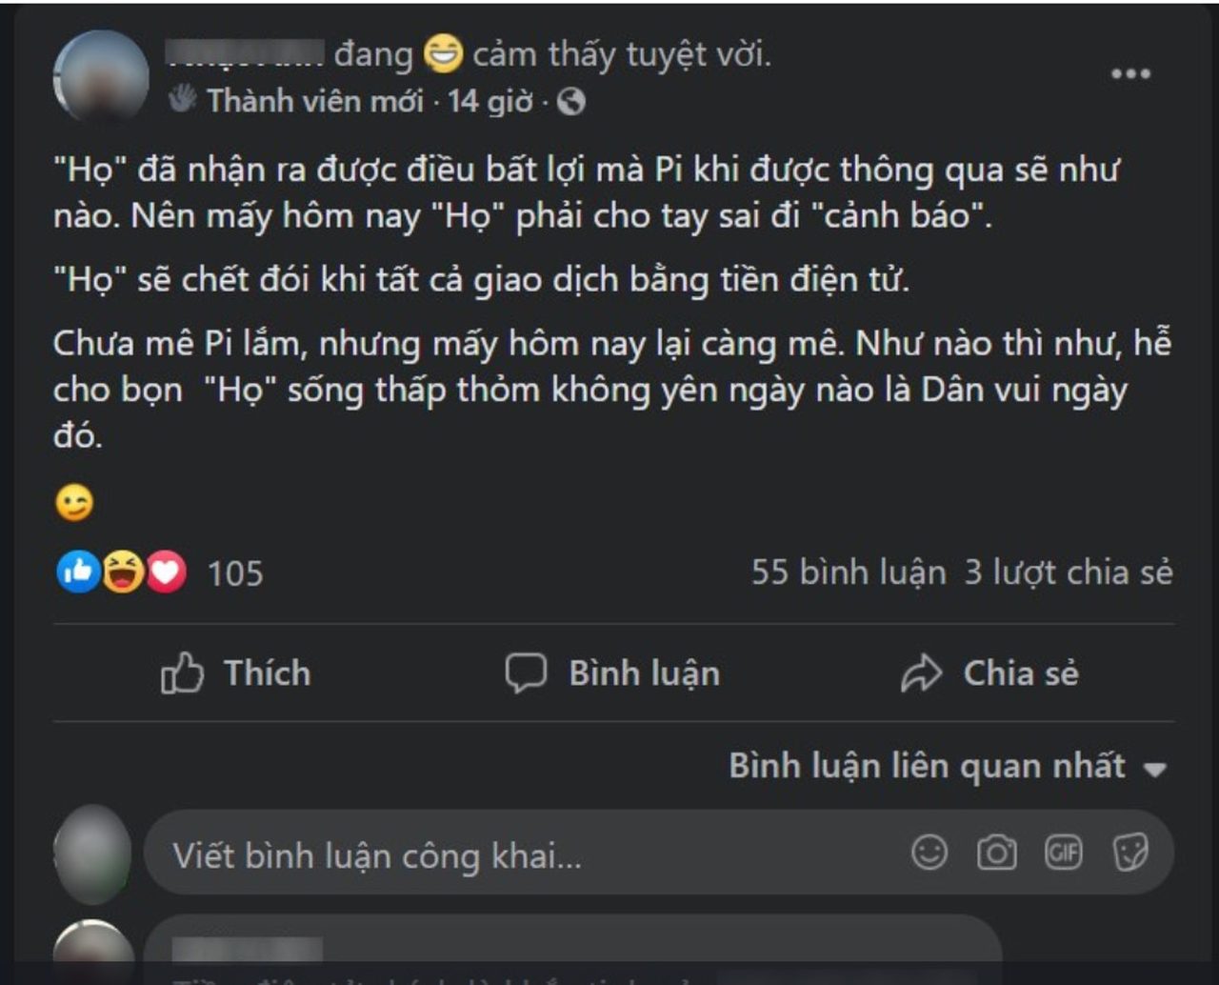Image resolution: width=1219 pixels, height=985 pixels.
Task: Click the Bình luận comment button
Action: [x=612, y=673]
